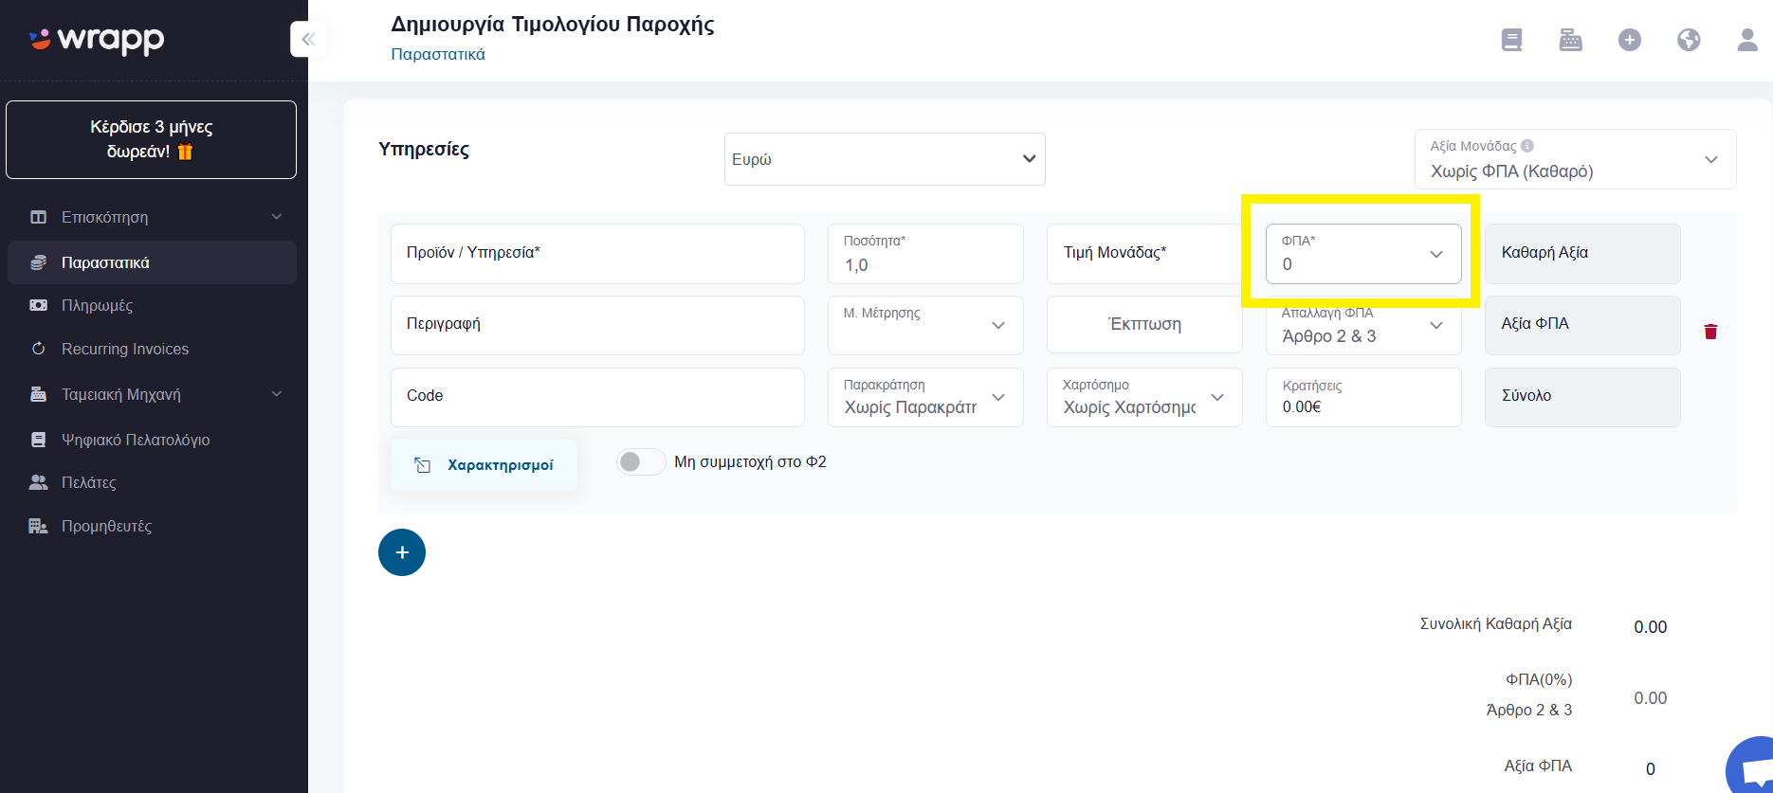Click the plus circle icon in header
Viewport: 1773px width, 793px height.
point(1630,40)
